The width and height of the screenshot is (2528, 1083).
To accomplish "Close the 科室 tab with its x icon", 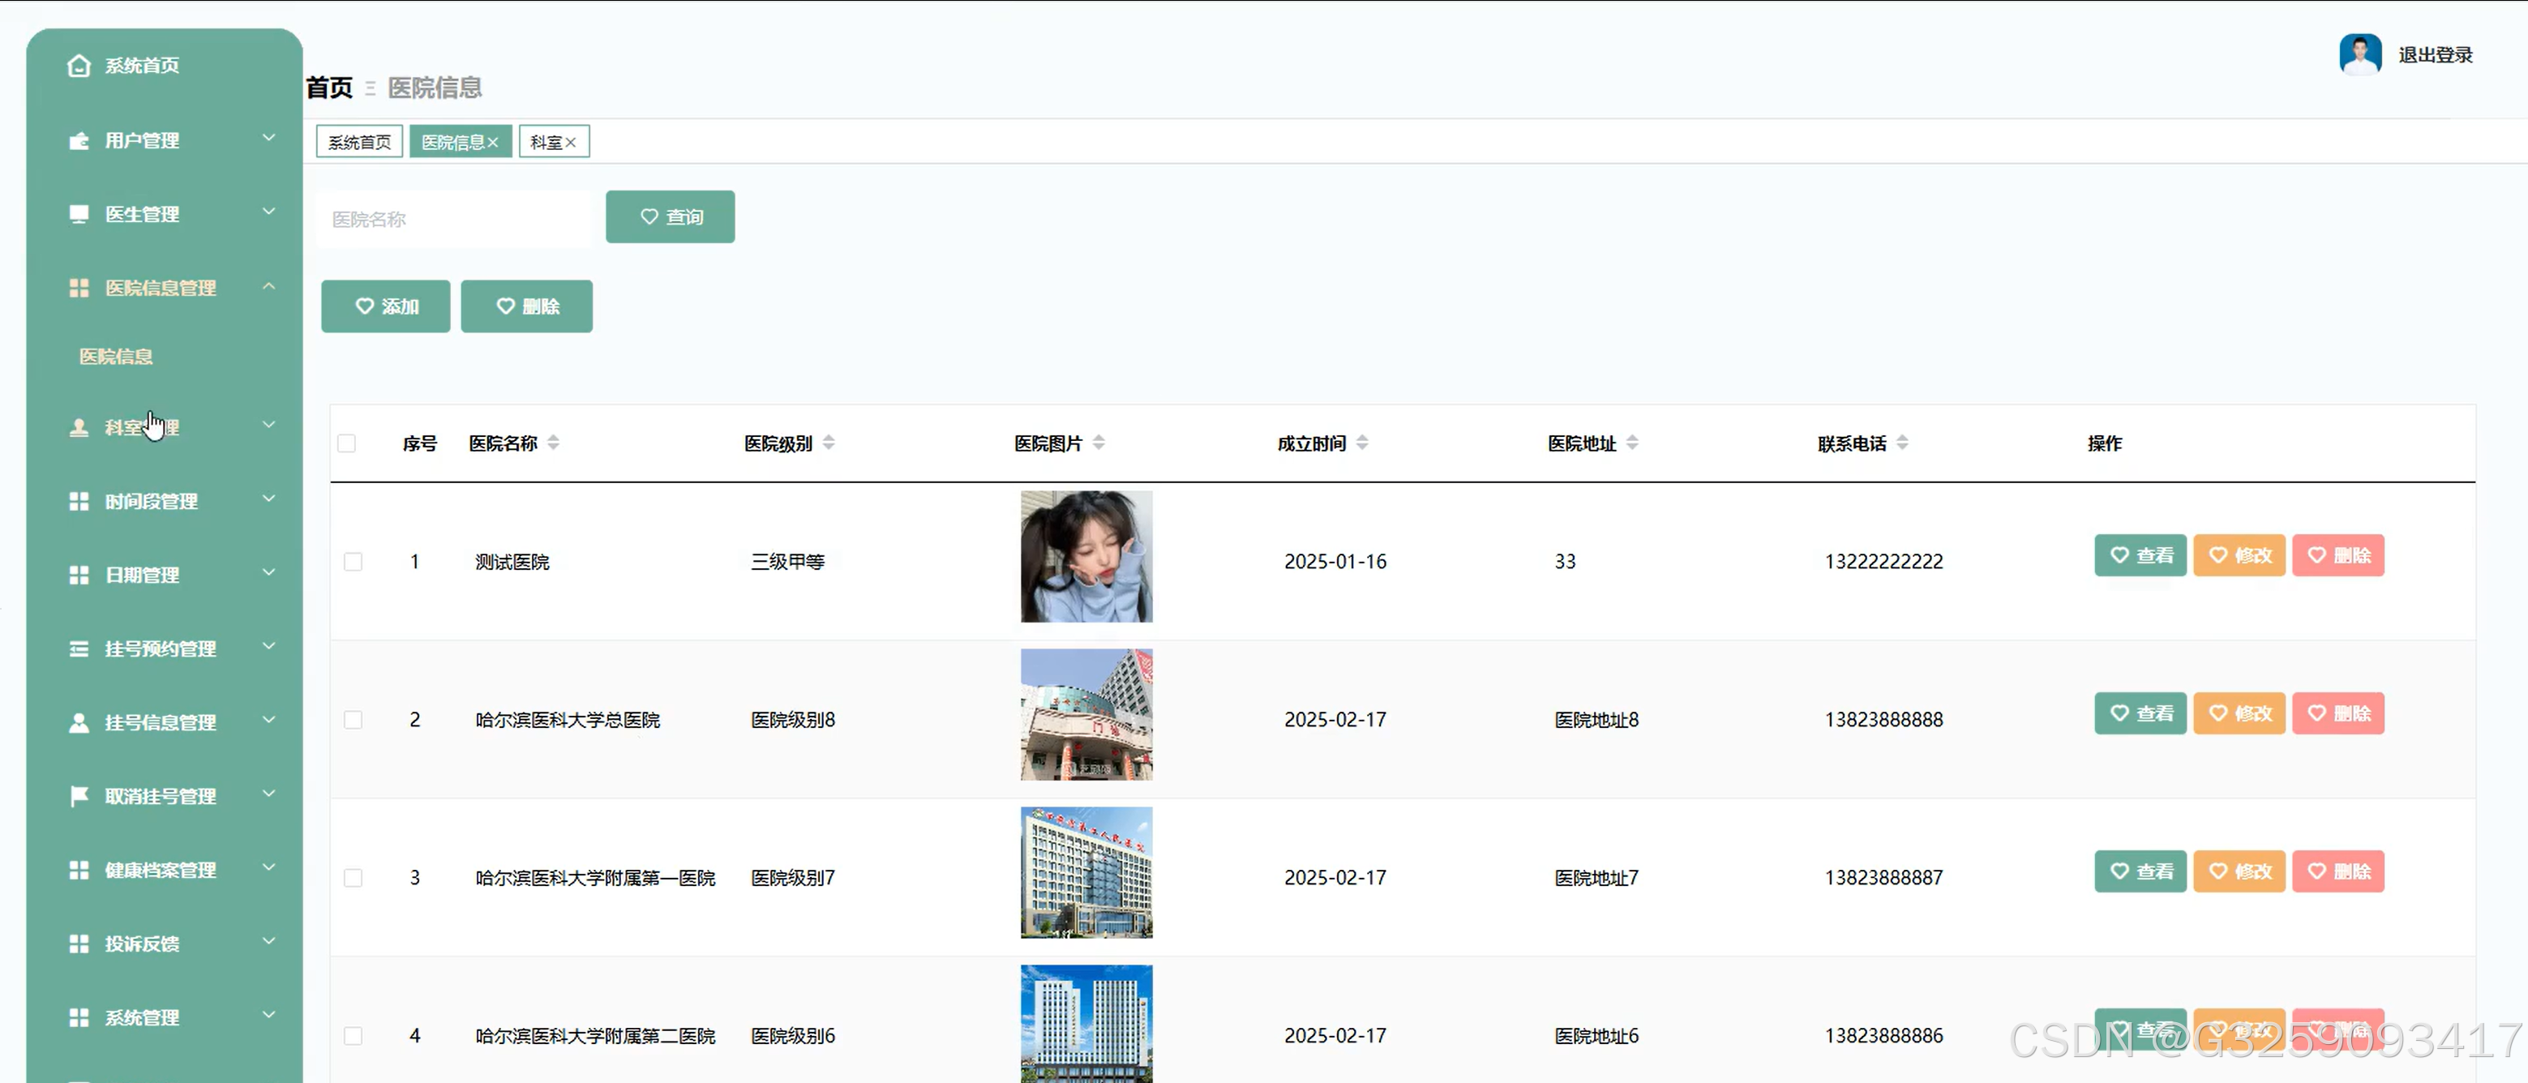I will [x=570, y=142].
